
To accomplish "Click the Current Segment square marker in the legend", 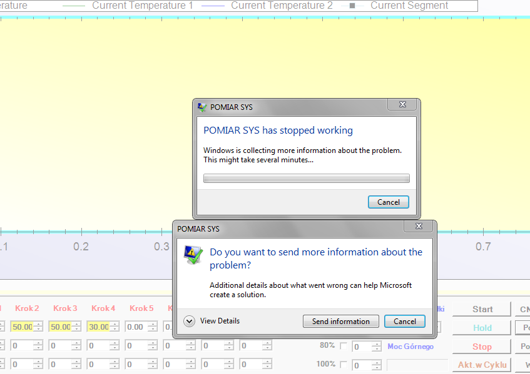I will (352, 6).
